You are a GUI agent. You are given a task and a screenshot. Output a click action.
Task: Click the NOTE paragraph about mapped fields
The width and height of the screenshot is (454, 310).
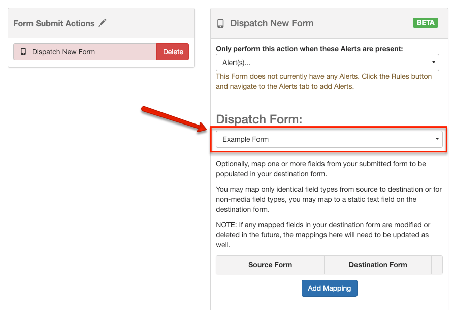click(323, 235)
